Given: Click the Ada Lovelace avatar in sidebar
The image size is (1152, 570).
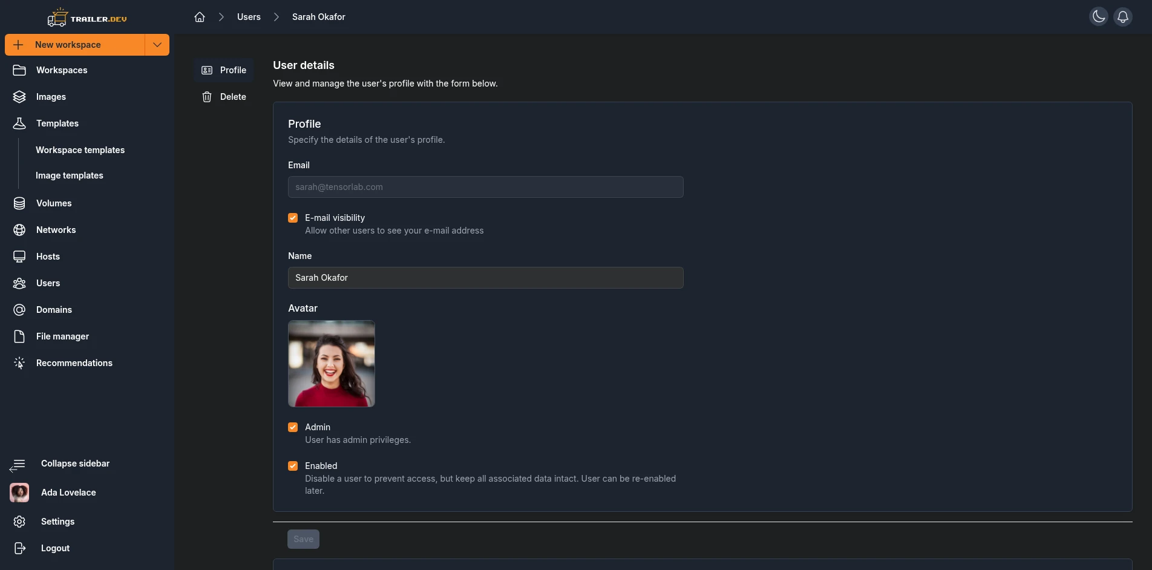Looking at the screenshot, I should point(19,493).
